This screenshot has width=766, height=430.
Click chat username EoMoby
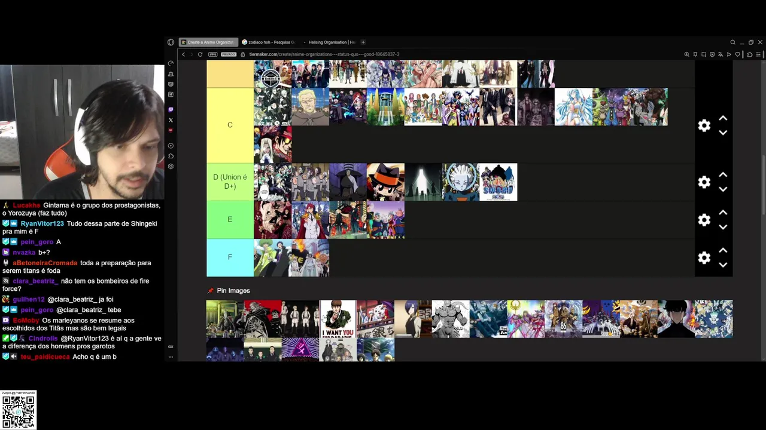26,321
